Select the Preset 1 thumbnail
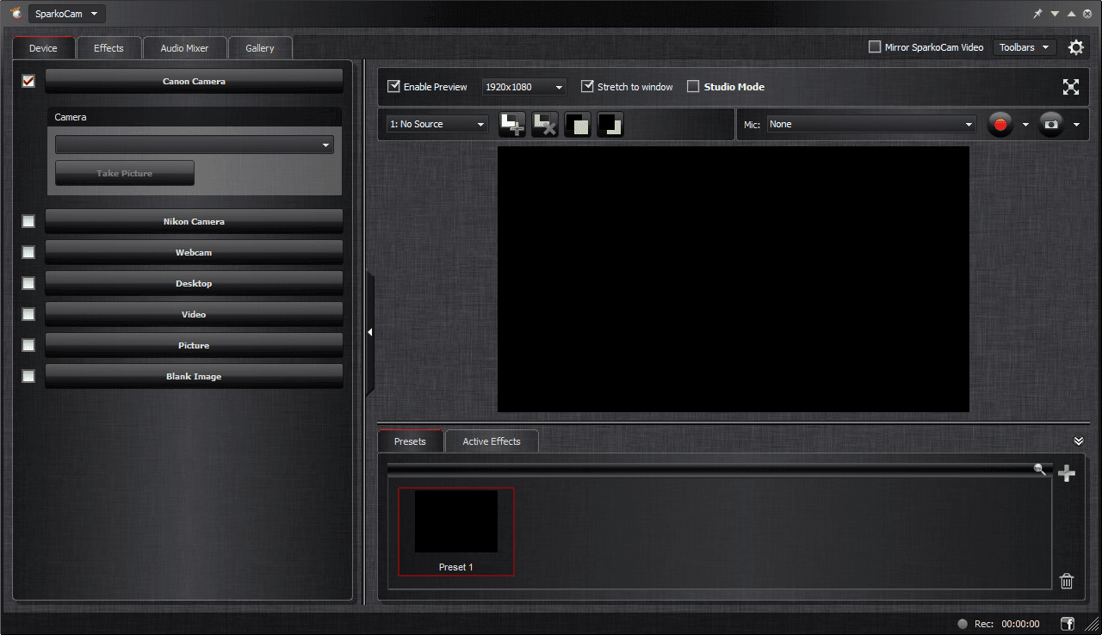 pyautogui.click(x=455, y=521)
